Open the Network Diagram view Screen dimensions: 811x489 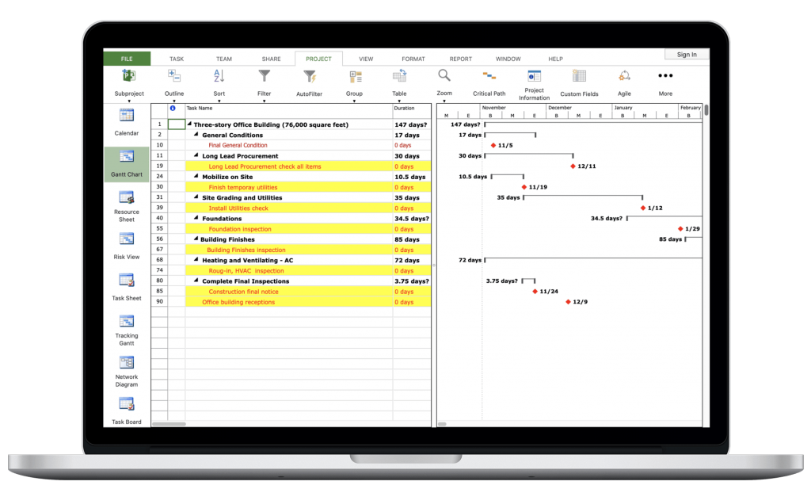point(126,369)
